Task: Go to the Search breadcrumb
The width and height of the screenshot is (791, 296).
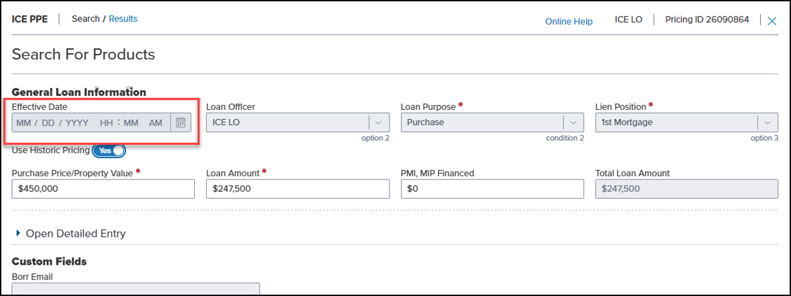Action: [x=85, y=19]
